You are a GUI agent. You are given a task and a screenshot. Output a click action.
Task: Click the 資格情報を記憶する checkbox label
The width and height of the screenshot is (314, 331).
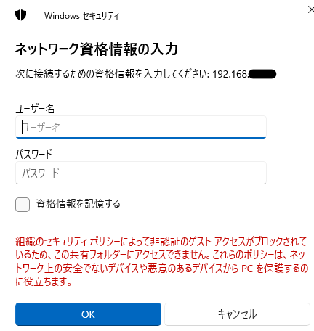pos(78,204)
